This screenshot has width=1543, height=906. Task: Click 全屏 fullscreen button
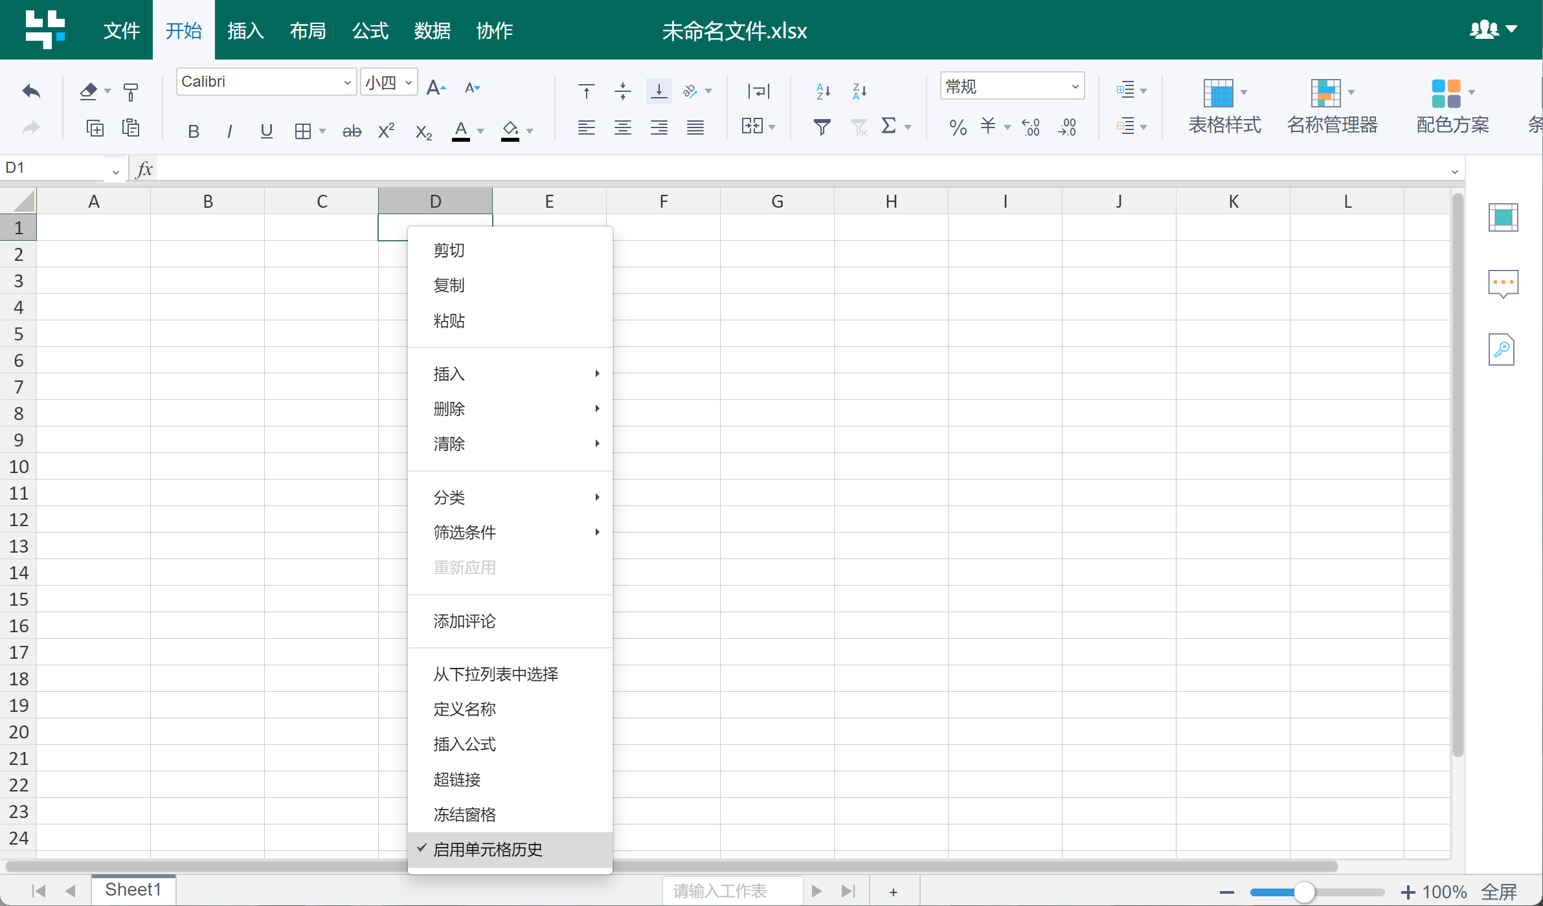coord(1499,892)
